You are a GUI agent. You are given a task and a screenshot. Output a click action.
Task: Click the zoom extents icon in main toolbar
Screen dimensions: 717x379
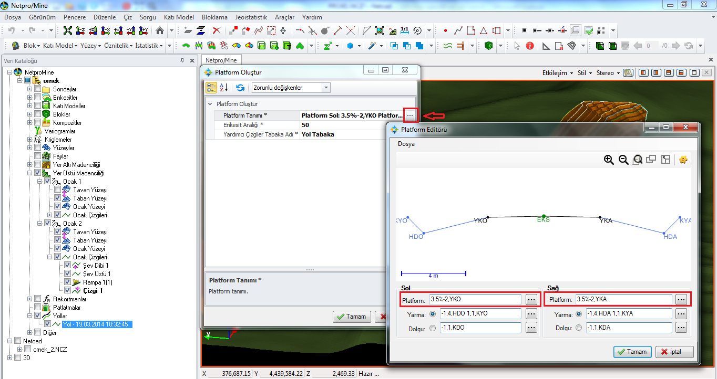coord(68,30)
